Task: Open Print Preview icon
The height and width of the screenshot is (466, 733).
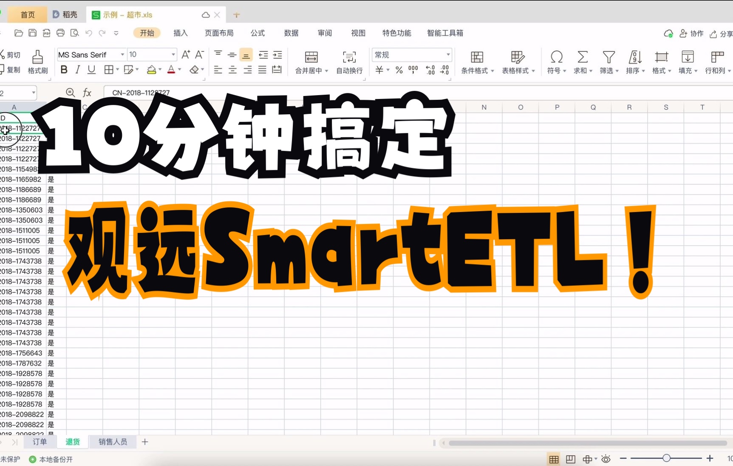Action: click(x=75, y=33)
